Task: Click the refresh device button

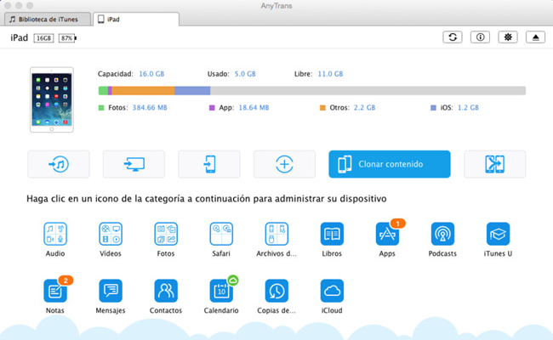Action: click(454, 38)
